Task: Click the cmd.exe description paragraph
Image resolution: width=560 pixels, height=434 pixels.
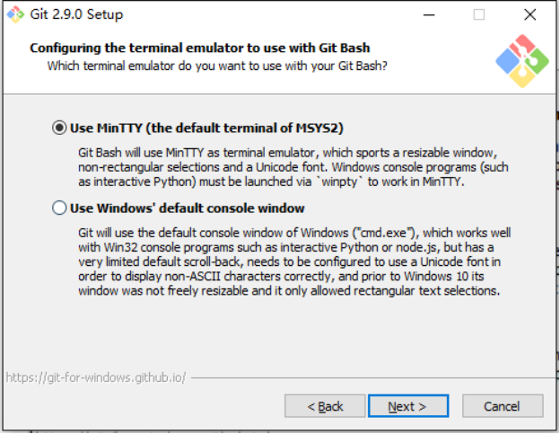Action: pos(294,261)
